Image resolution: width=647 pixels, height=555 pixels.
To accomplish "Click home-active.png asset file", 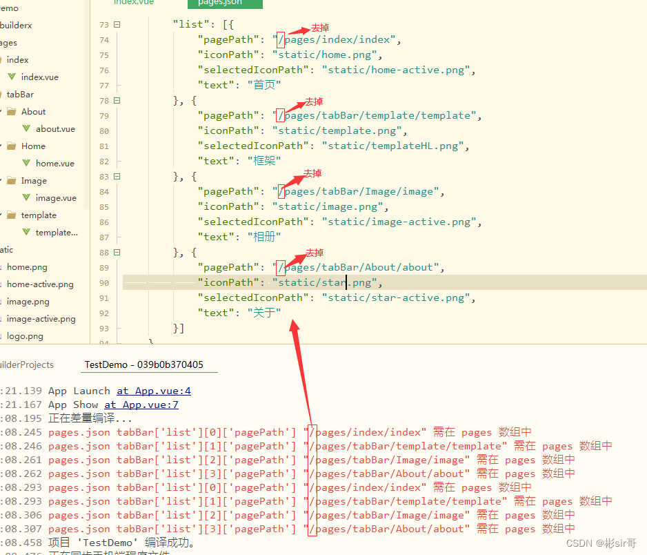I will pos(38,284).
